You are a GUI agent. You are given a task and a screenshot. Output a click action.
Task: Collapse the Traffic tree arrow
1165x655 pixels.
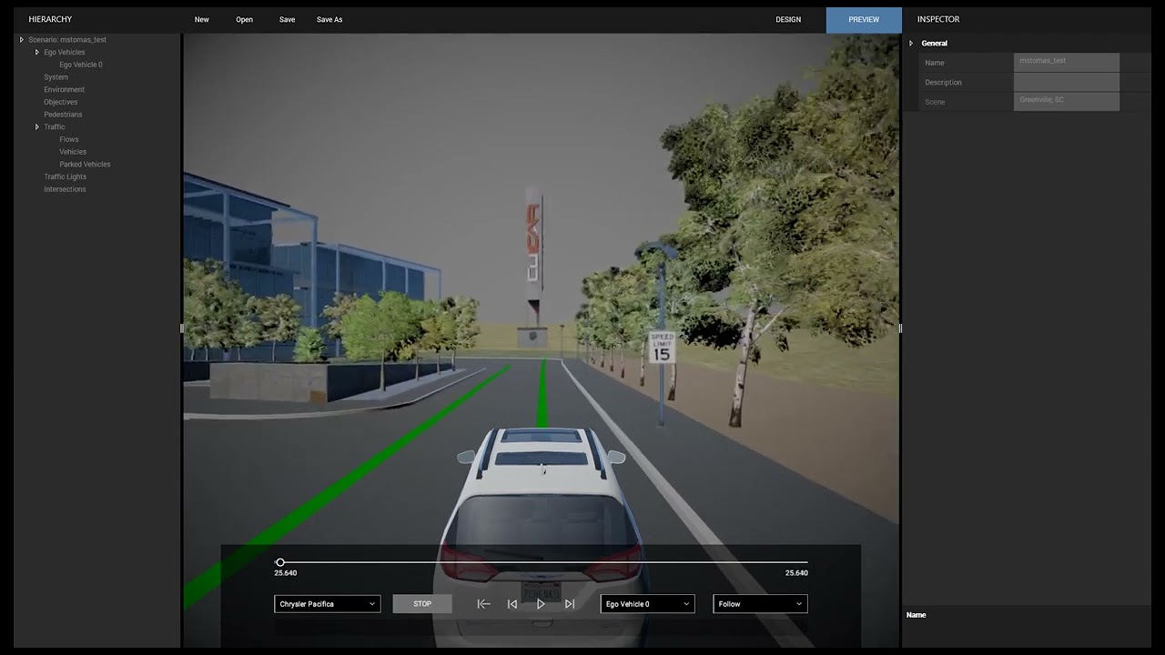[37, 127]
